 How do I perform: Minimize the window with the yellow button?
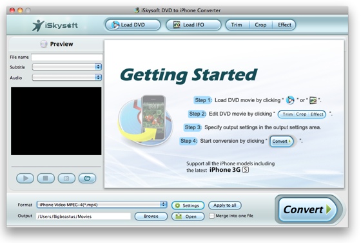pyautogui.click(x=20, y=10)
